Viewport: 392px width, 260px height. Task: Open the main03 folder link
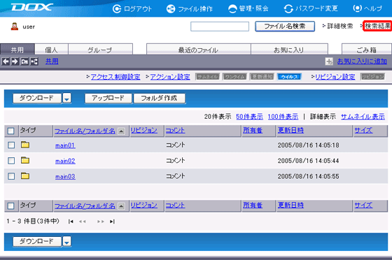click(65, 177)
